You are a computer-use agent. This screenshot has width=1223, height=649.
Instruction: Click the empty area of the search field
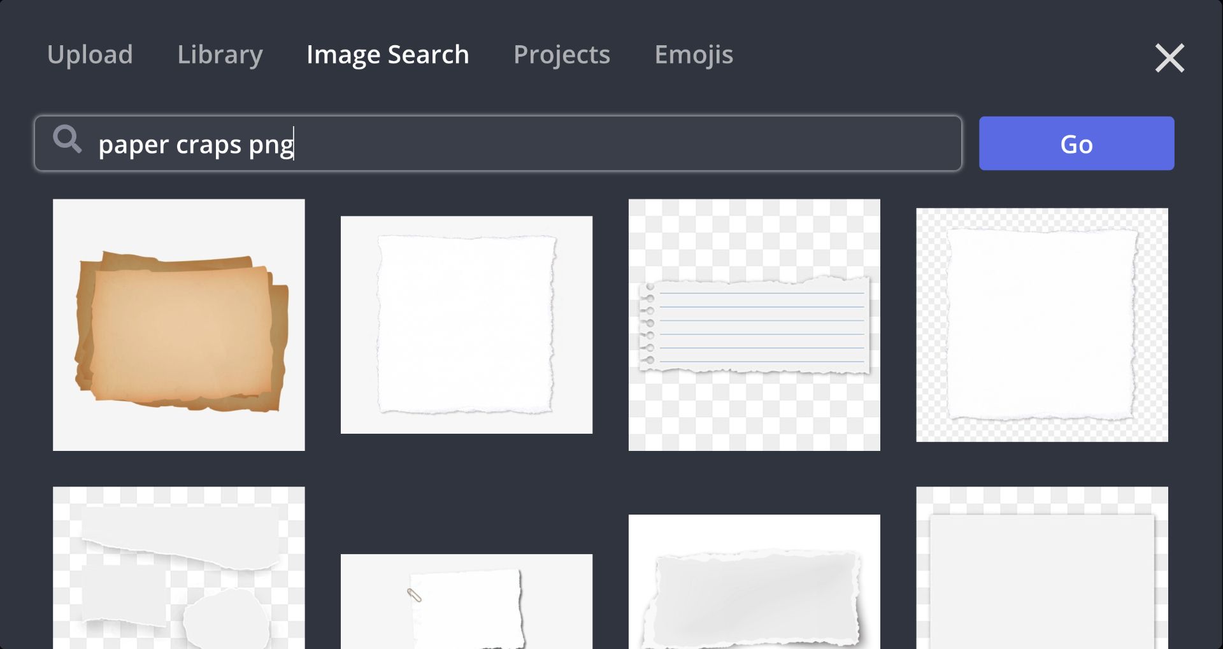click(x=624, y=144)
